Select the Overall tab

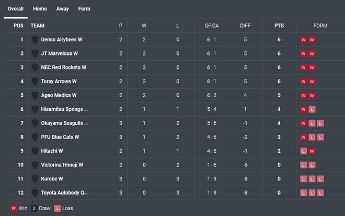coord(16,9)
